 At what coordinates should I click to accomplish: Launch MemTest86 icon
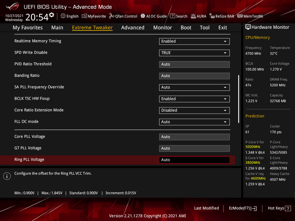(240, 16)
